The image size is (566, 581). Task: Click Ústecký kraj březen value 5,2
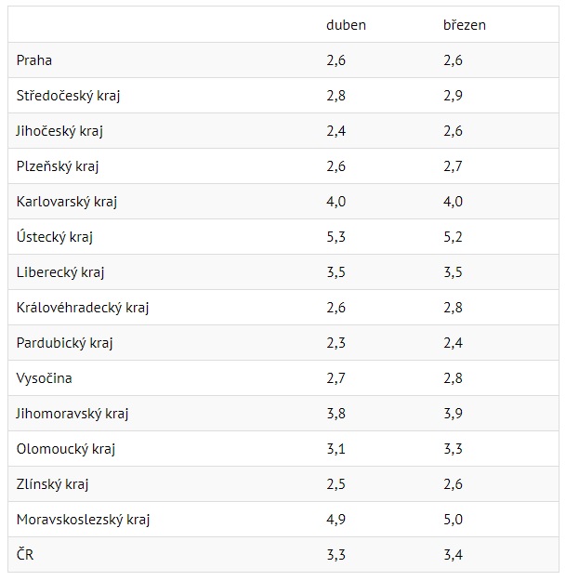(453, 237)
